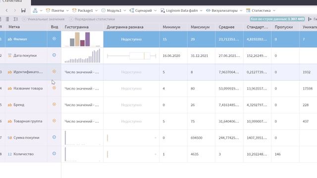The width and height of the screenshot is (317, 178).
Task: Click the sigma summary list icon
Action: [15, 19]
